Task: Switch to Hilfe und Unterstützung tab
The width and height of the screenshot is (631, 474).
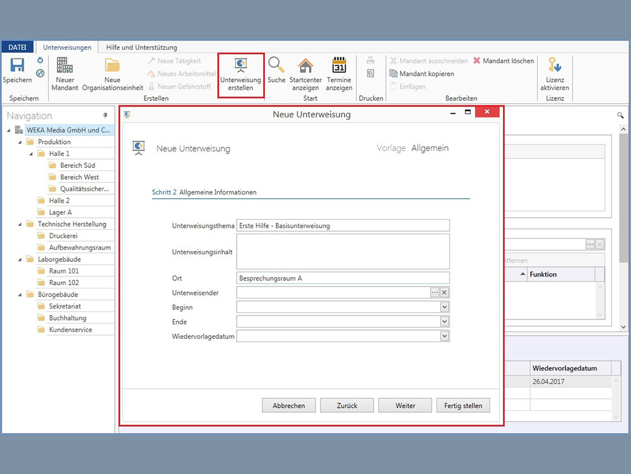Action: (x=141, y=47)
